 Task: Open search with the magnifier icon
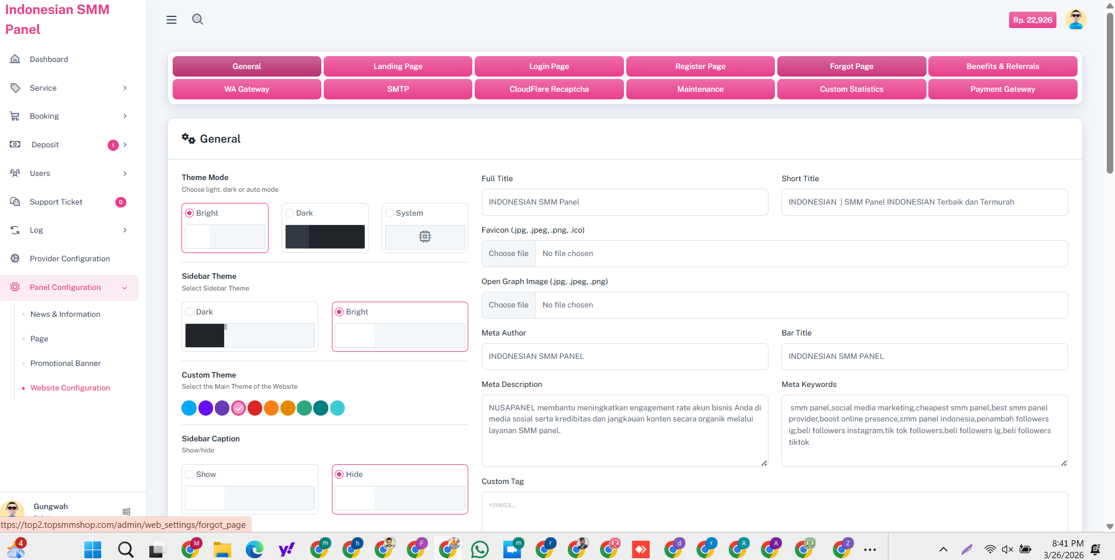click(x=198, y=19)
